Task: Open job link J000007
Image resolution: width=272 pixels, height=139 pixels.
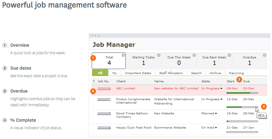Action: [x=104, y=99]
